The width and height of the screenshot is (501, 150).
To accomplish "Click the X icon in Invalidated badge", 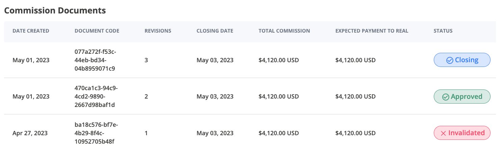I will (443, 133).
